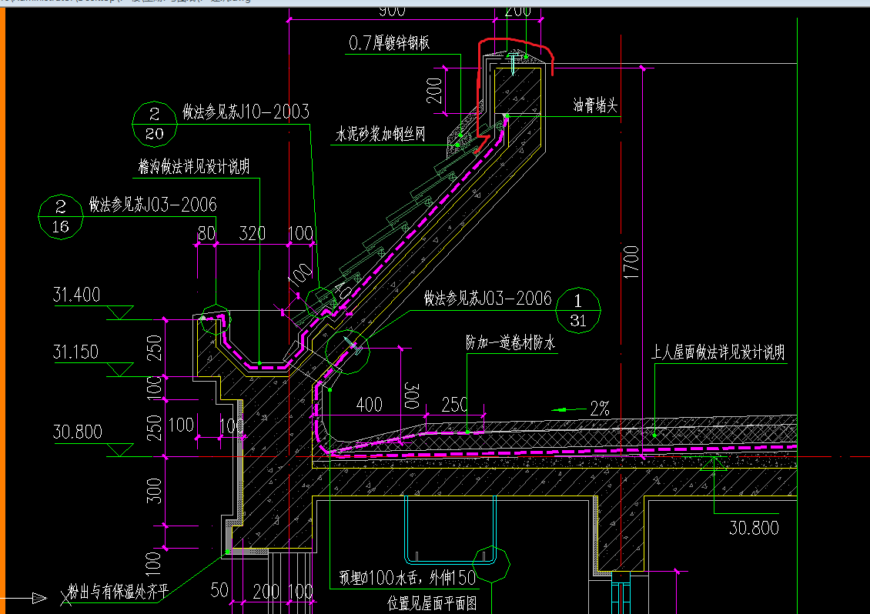Click the 2/16 detail reference bubble
The image size is (870, 614).
click(61, 217)
